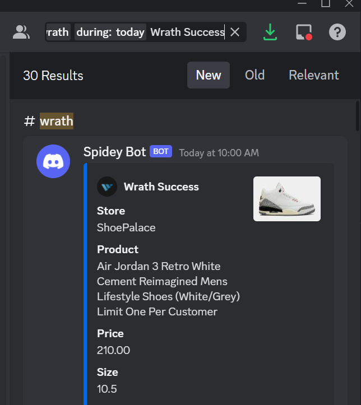This screenshot has width=361, height=405.
Task: Click the Wrath logo in the embed
Action: 107,187
